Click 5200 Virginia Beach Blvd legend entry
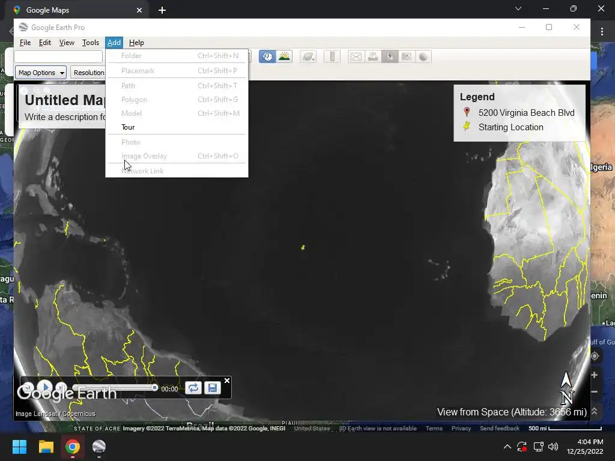This screenshot has width=615, height=461. pyautogui.click(x=526, y=113)
